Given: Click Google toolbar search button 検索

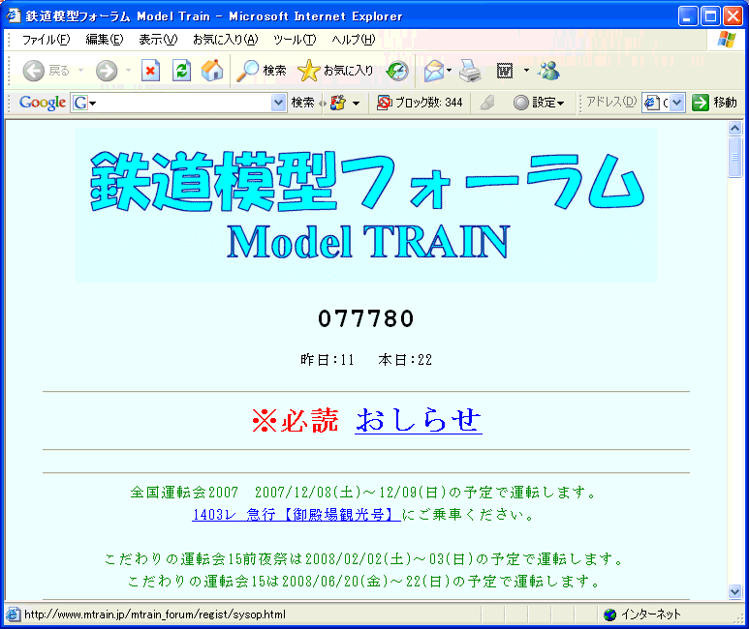Looking at the screenshot, I should point(302,103).
